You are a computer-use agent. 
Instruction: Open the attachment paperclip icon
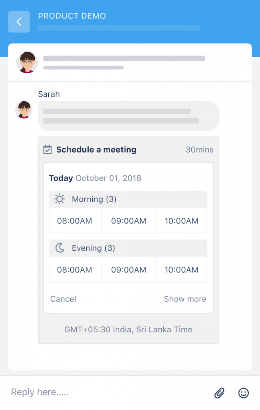(x=219, y=393)
